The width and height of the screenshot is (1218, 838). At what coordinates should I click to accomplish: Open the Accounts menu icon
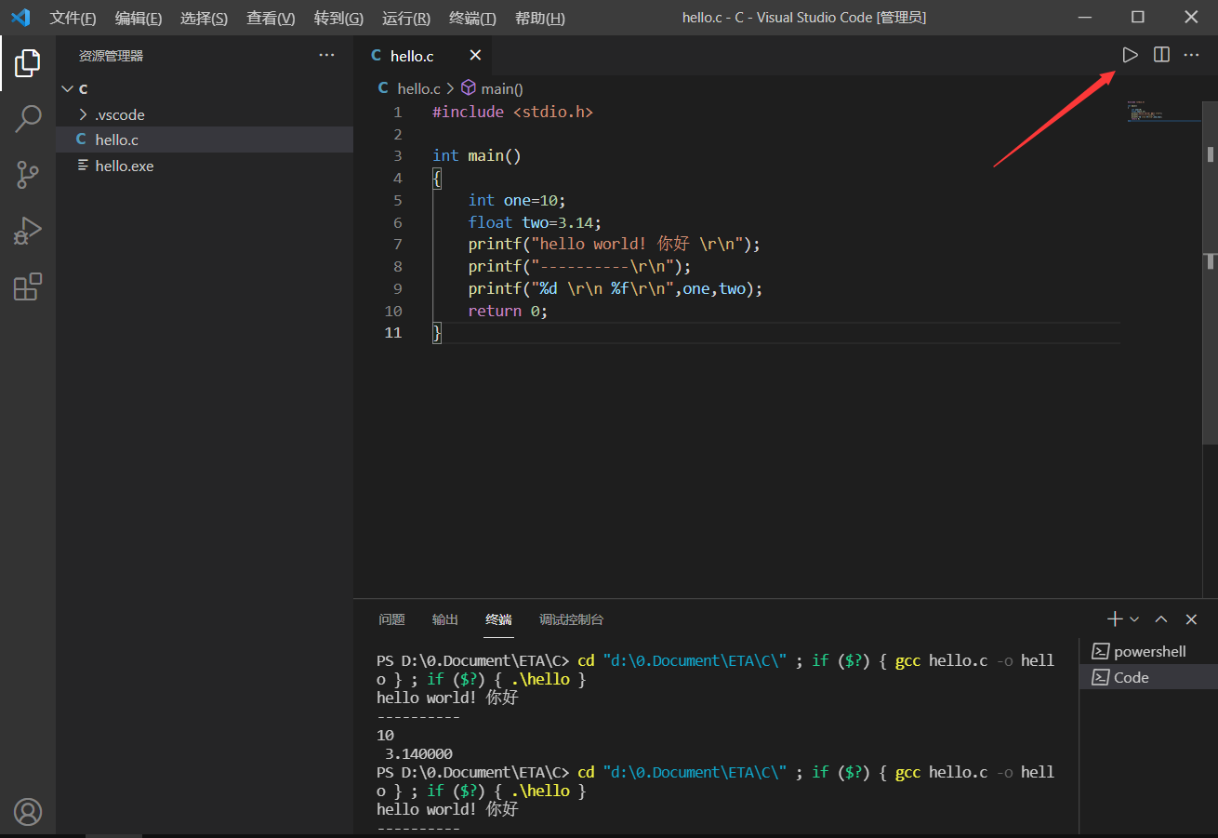28,812
